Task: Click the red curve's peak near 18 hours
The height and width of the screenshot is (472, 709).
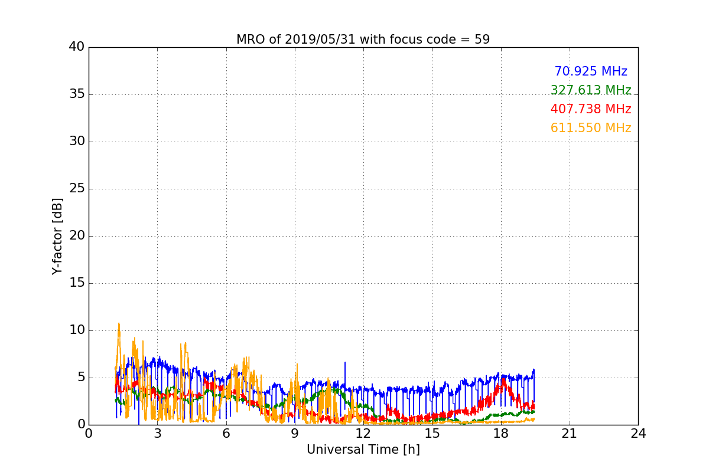Action: (x=504, y=379)
